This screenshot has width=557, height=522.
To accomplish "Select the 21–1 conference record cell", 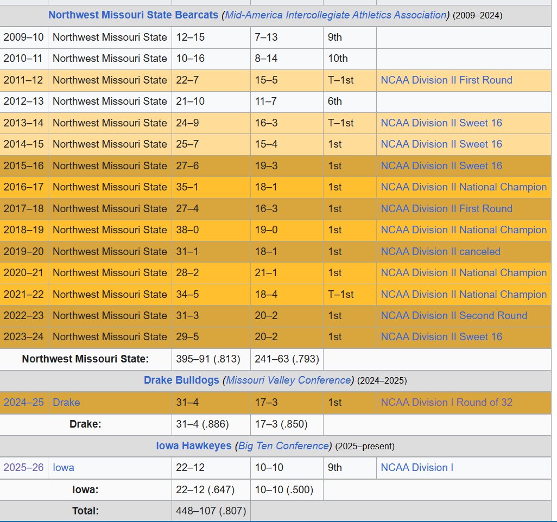I will pos(287,273).
